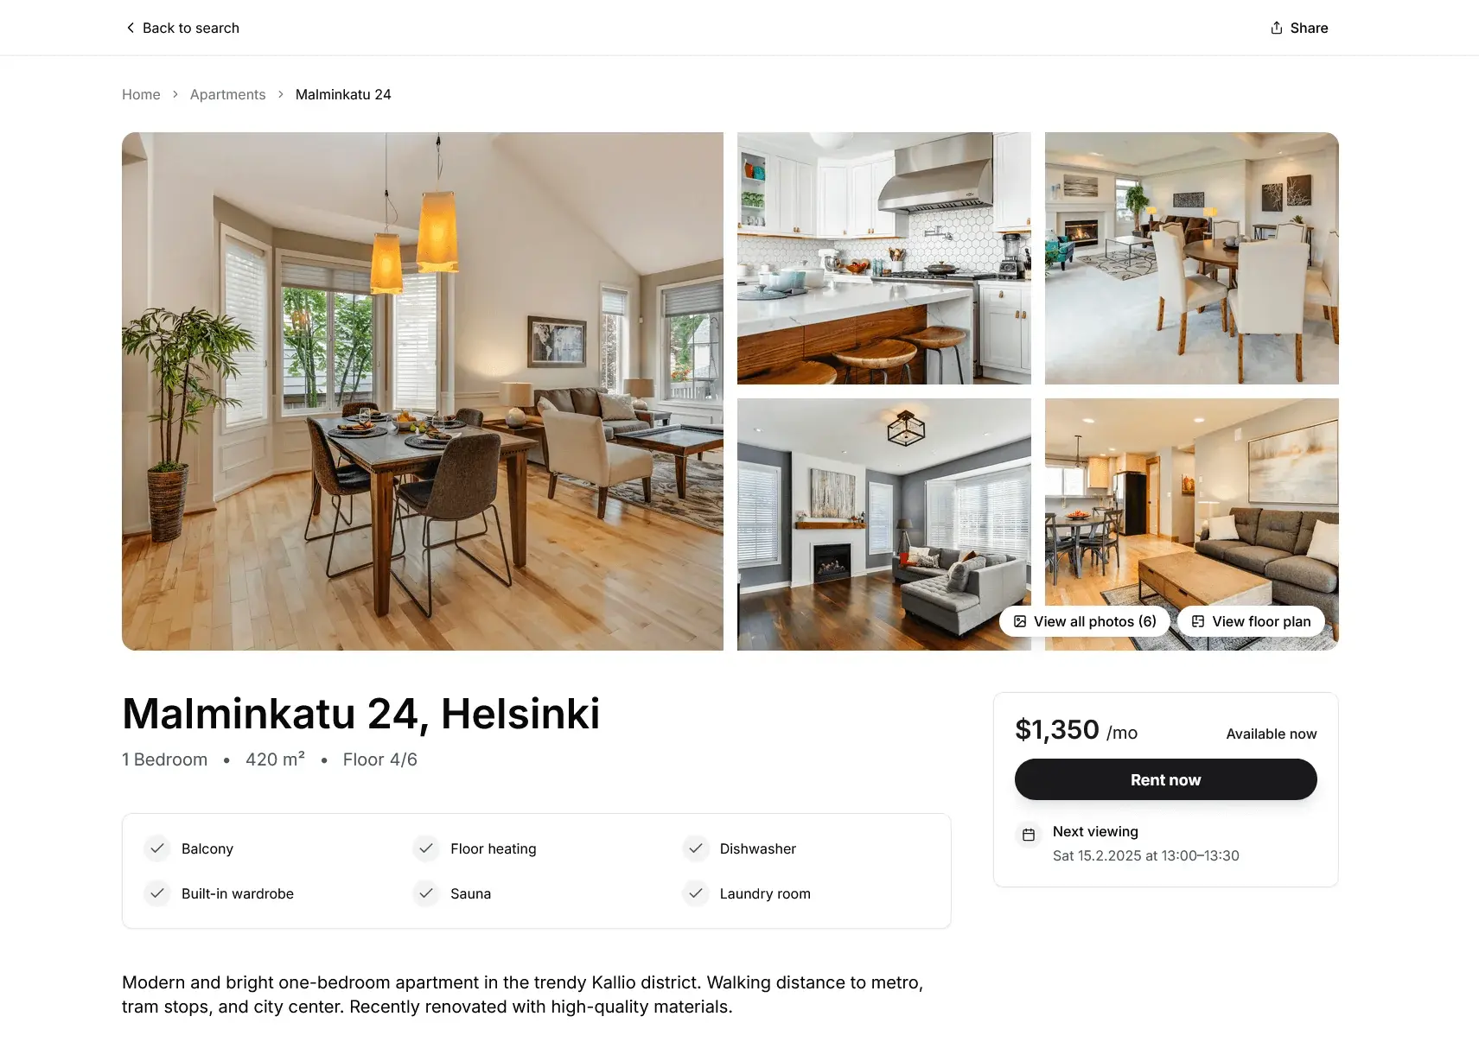Select the Malminkatu 24 breadcrumb item
Screen dimensions: 1479x1042
click(343, 94)
